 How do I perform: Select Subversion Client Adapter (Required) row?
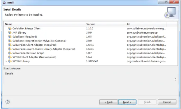[x=91, y=45]
